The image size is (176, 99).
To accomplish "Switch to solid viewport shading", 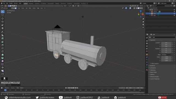I will [x=138, y=8].
